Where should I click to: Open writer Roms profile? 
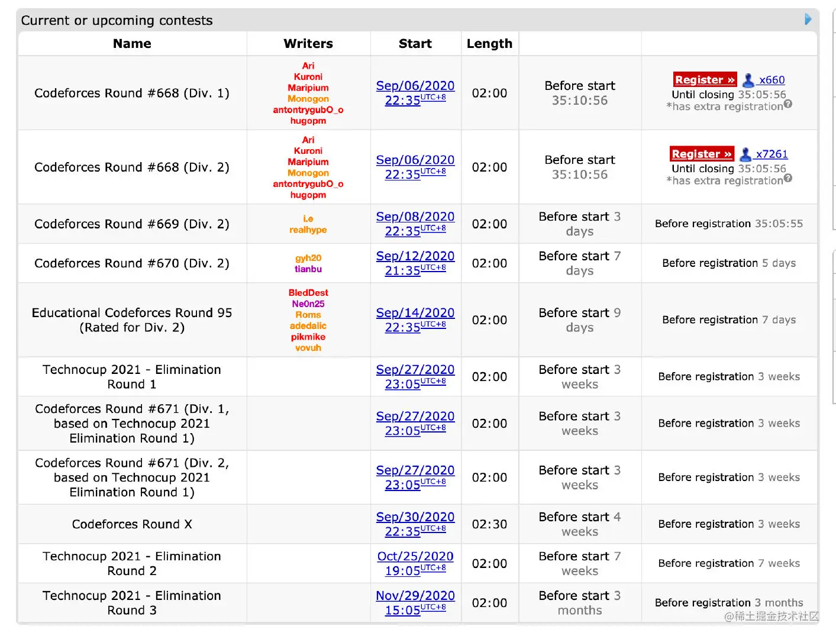click(x=308, y=315)
